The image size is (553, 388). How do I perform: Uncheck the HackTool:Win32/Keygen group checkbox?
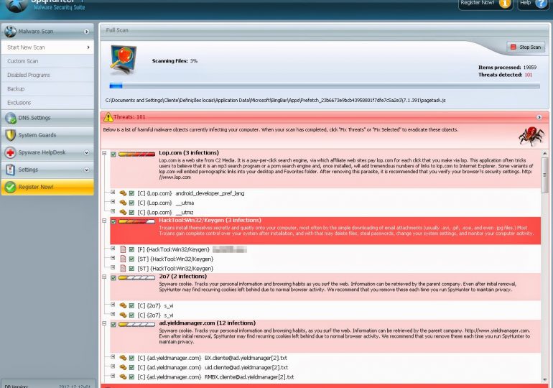[113, 221]
